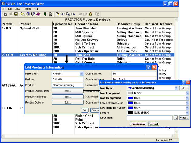Select the 'Splined Shaft' product cell

click(x=29, y=28)
